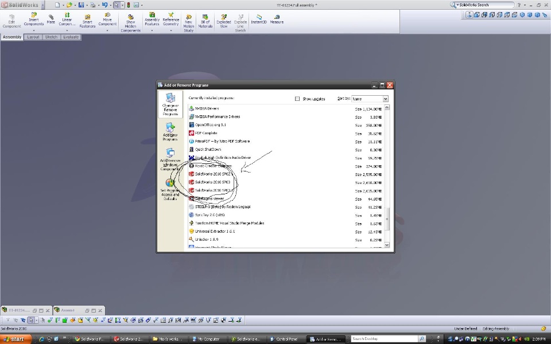Switch to the Evaluate tab
Viewport: 551px width, 344px height.
point(71,37)
